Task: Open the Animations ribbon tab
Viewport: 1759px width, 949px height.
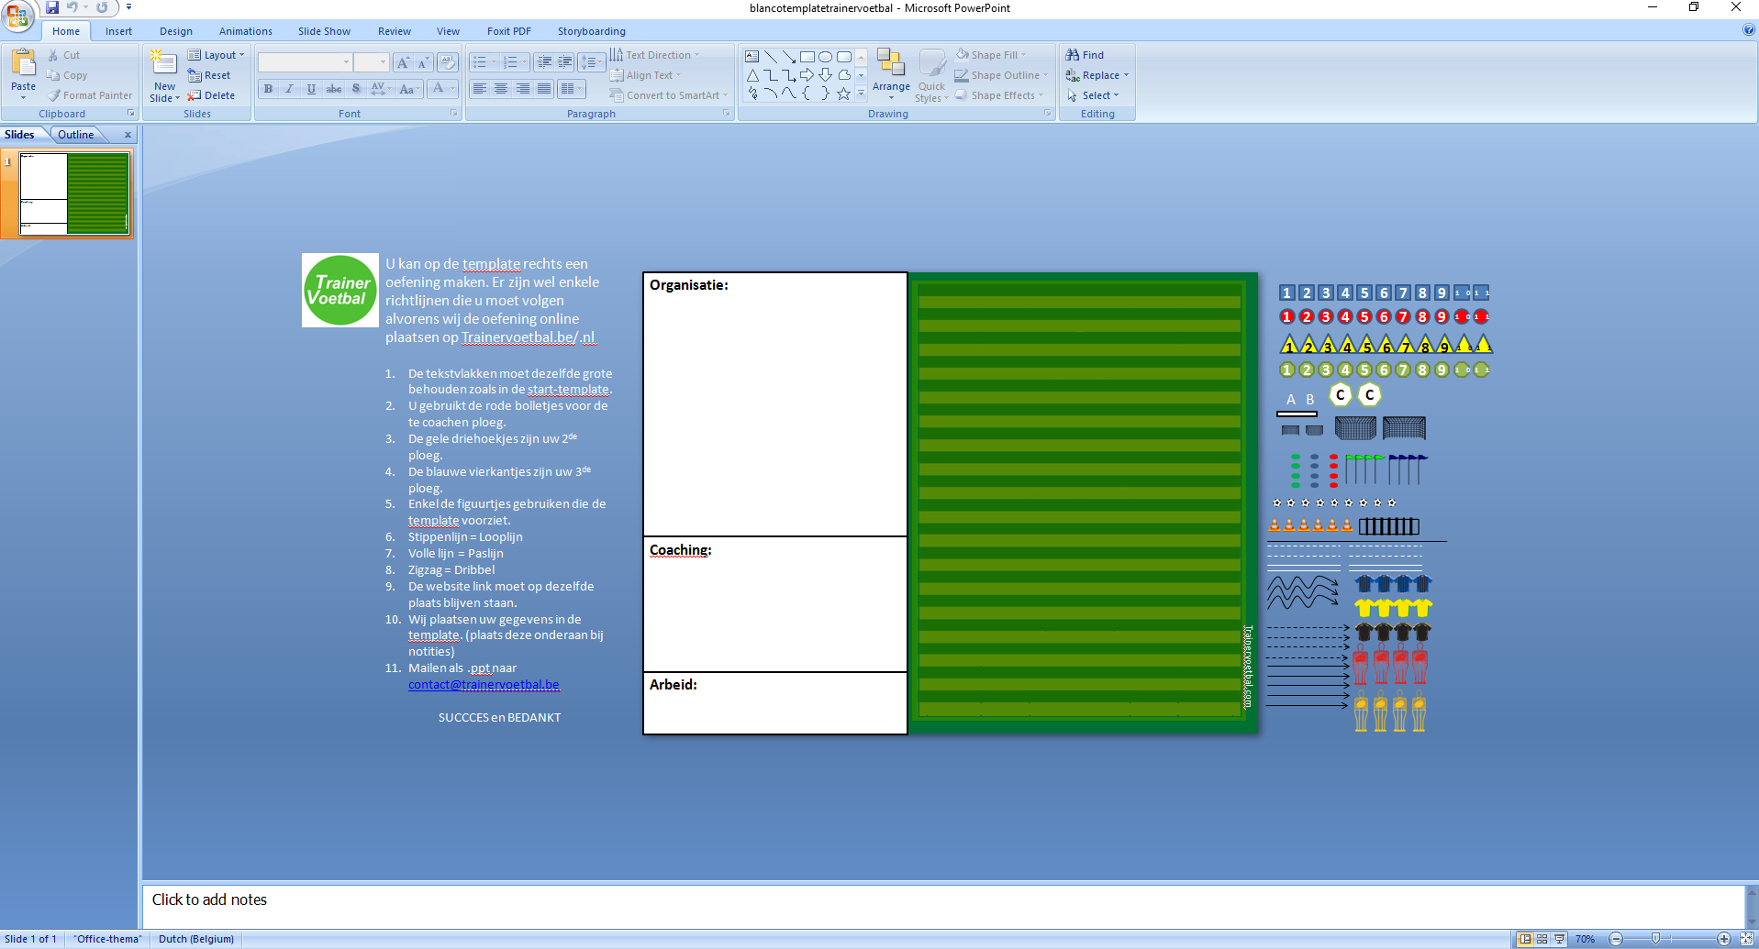Action: pyautogui.click(x=245, y=31)
